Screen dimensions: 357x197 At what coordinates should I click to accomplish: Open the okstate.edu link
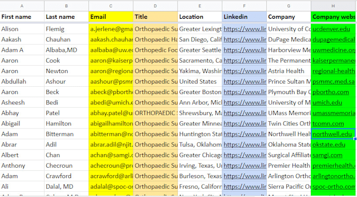(x=329, y=145)
